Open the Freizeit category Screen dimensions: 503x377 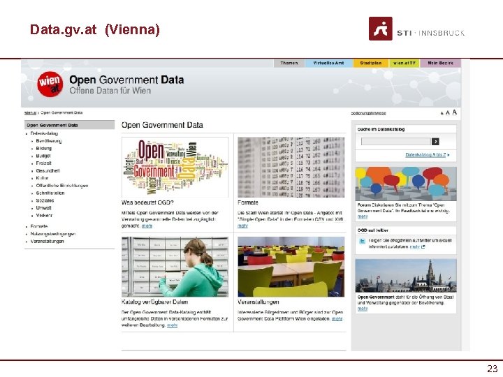43,163
